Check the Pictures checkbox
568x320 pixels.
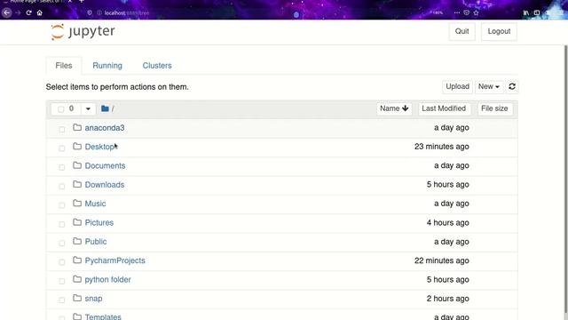[61, 224]
